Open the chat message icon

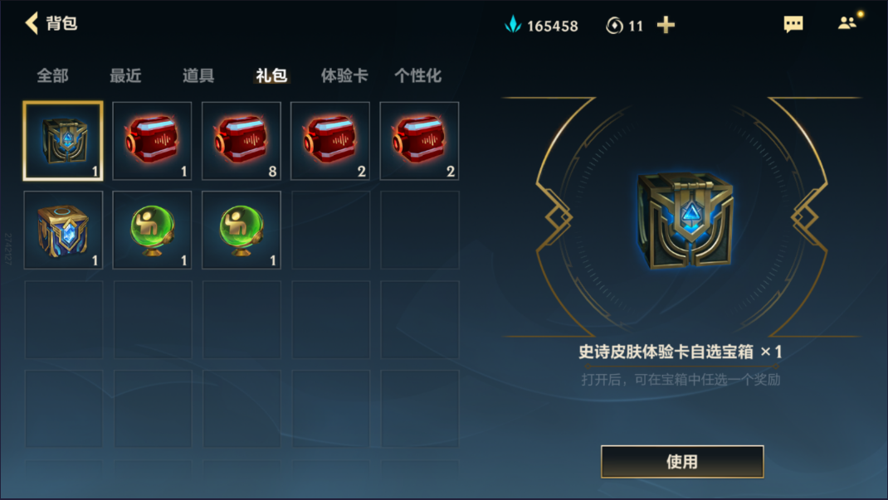[793, 24]
